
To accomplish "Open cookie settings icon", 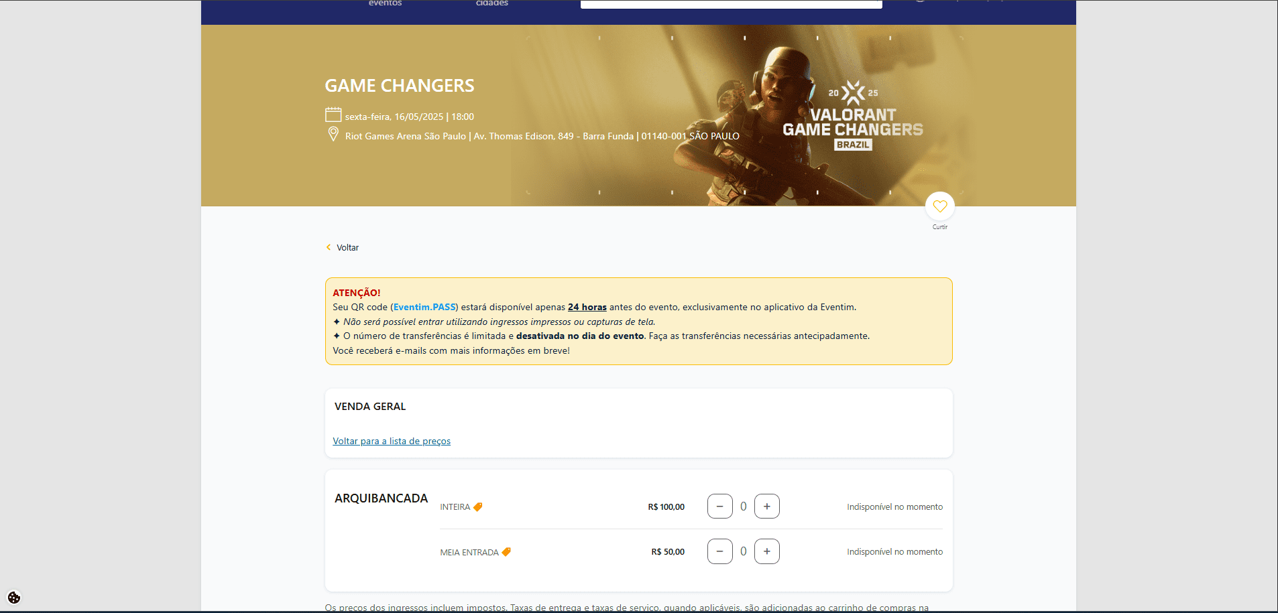I will click(x=14, y=598).
